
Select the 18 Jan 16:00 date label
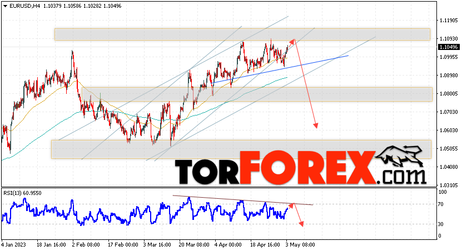[51, 245]
